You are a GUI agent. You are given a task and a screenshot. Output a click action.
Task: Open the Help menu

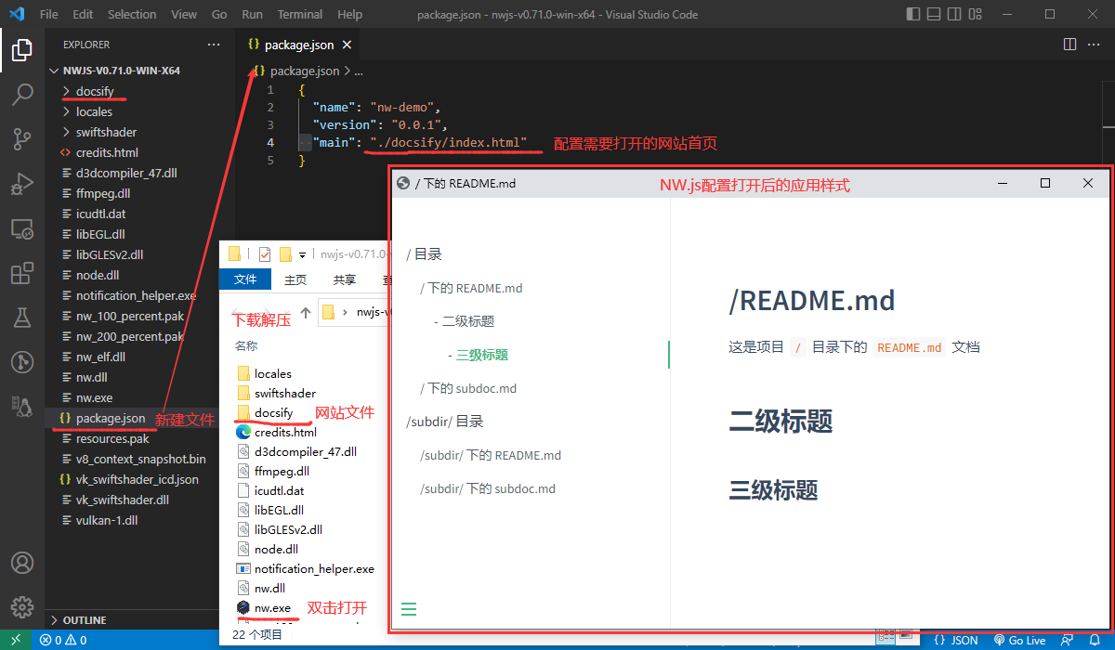pos(350,15)
